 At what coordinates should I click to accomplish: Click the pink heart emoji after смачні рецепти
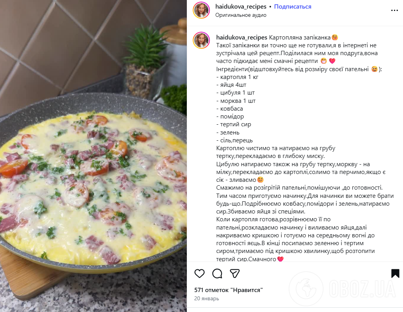332,61
